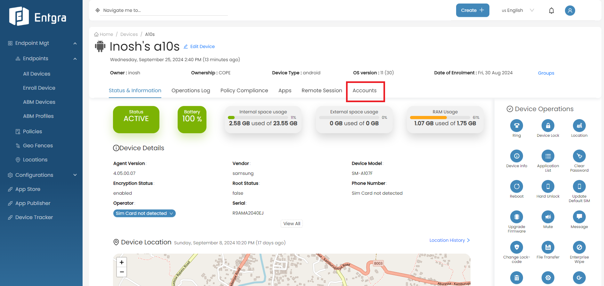Click the Android device icon beside the name
Viewport: 604px width, 286px height.
coord(100,46)
